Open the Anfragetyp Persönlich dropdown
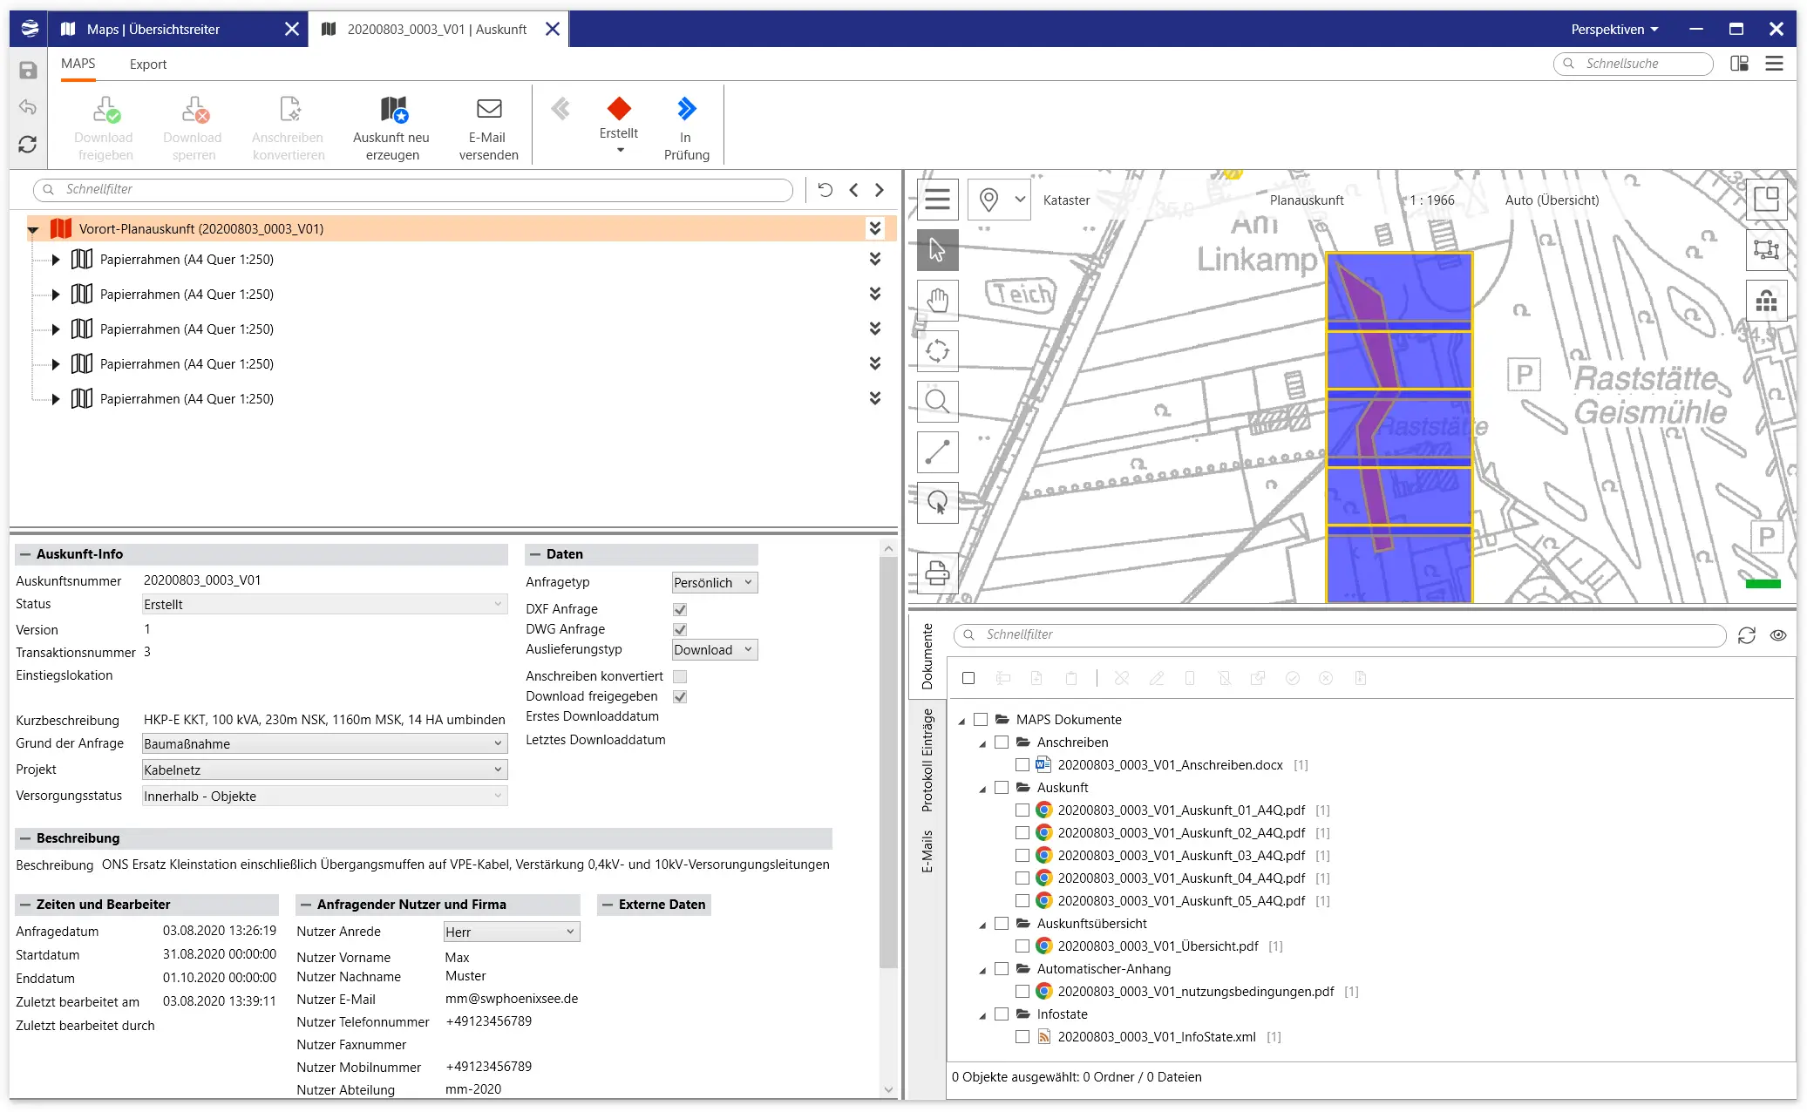1807x1112 pixels. coord(714,583)
